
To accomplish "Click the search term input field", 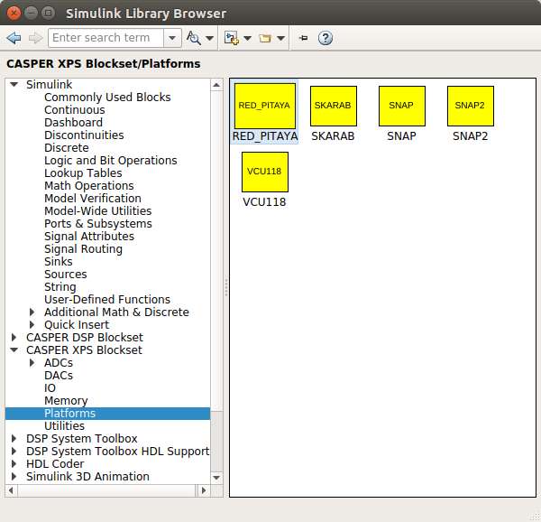I will (105, 38).
